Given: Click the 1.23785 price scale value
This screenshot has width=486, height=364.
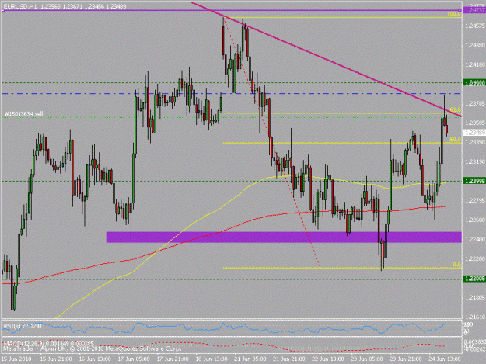Looking at the screenshot, I should 475,103.
